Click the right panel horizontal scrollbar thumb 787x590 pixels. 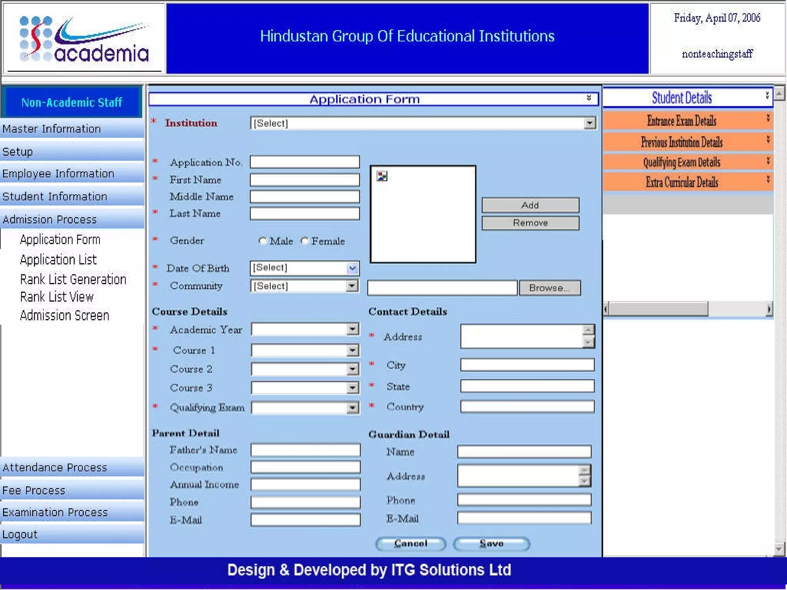(658, 309)
